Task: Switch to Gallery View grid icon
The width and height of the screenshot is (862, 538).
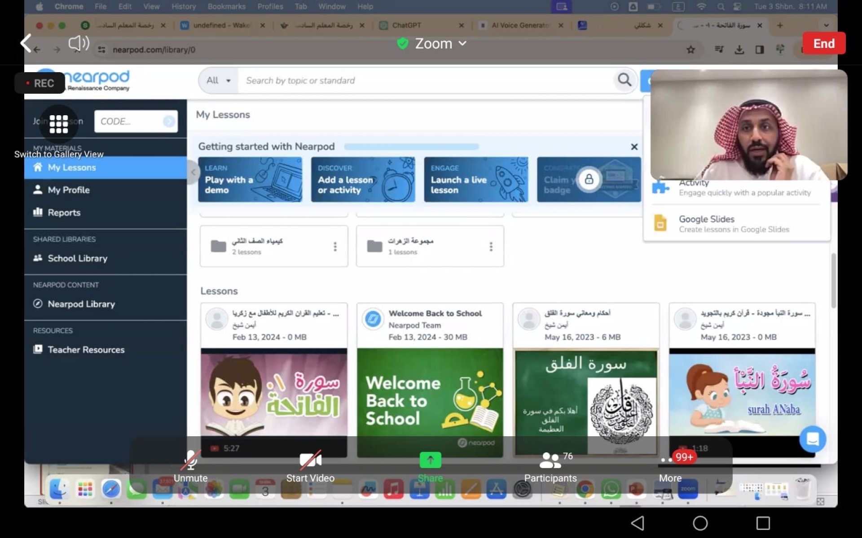Action: [x=59, y=124]
